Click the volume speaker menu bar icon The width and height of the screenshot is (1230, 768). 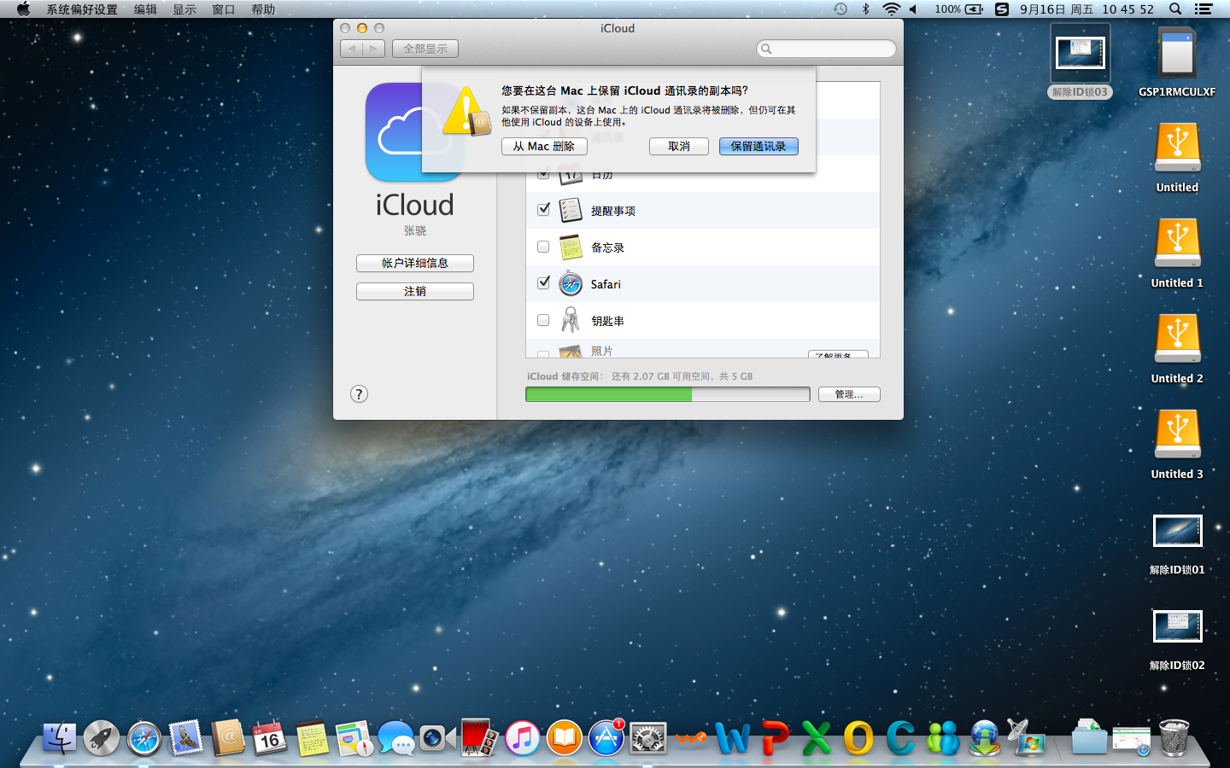point(913,9)
